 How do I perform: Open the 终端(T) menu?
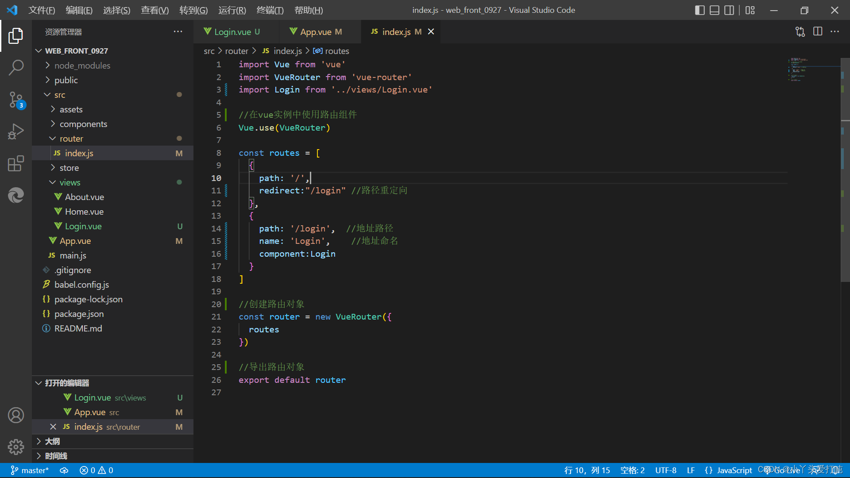[x=270, y=10]
